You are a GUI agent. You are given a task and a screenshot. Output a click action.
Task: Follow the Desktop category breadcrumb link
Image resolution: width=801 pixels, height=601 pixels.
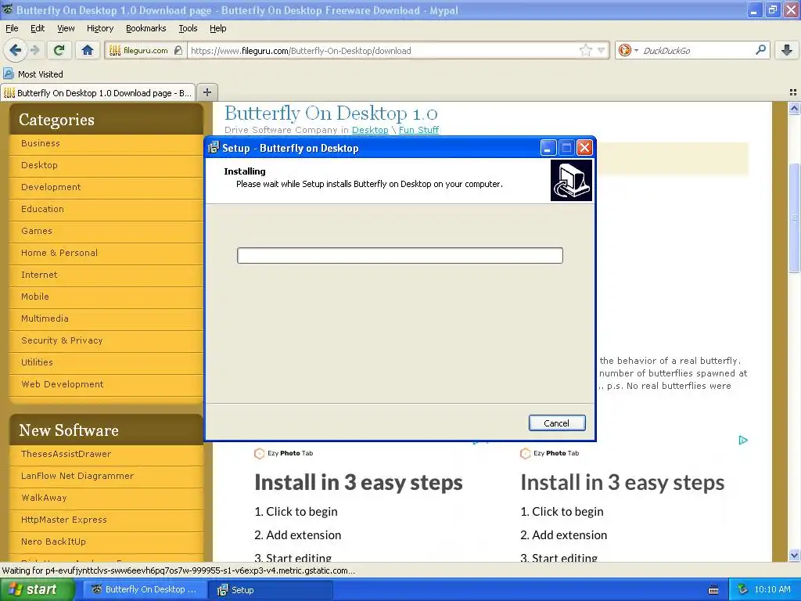click(x=370, y=130)
